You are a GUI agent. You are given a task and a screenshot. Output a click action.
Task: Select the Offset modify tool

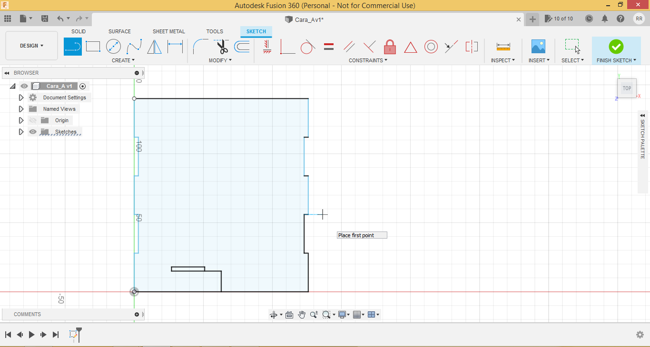pos(242,47)
